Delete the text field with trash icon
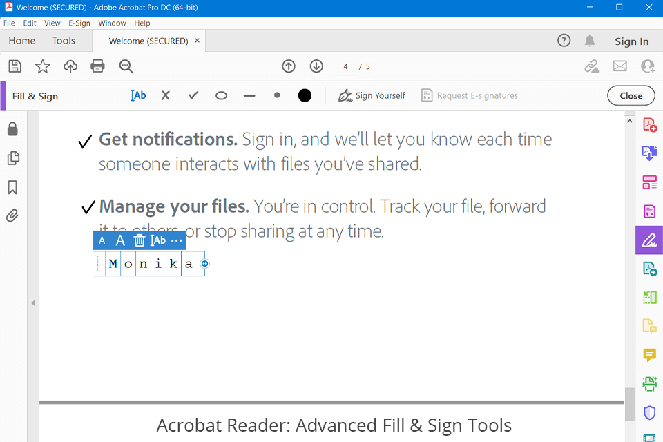This screenshot has height=442, width=663. [x=139, y=240]
